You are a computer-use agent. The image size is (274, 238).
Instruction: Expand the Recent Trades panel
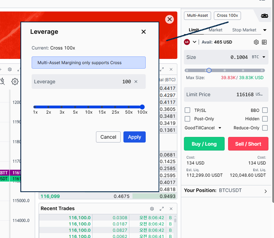[x=161, y=209]
